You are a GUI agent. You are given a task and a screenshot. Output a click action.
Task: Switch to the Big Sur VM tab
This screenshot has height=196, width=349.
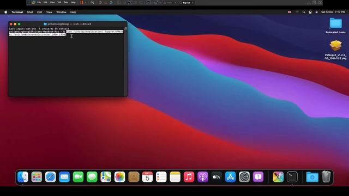point(186,3)
